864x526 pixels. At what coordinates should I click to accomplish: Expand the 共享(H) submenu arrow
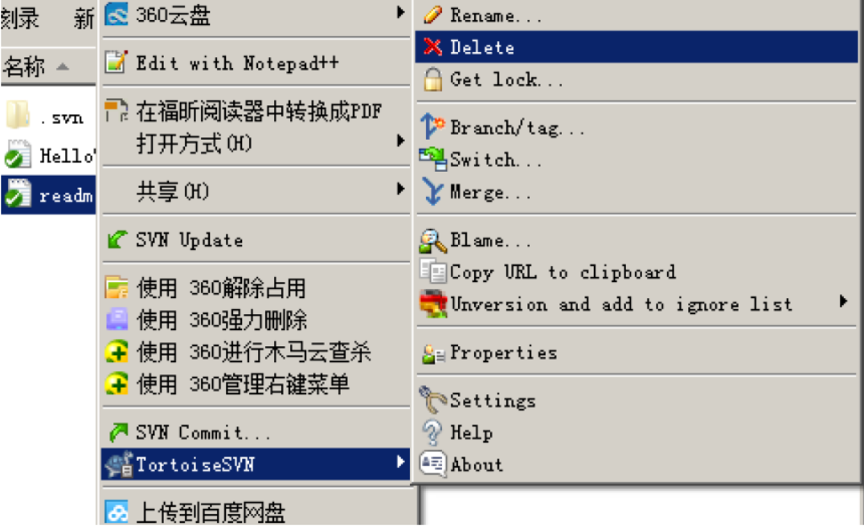[x=400, y=189]
